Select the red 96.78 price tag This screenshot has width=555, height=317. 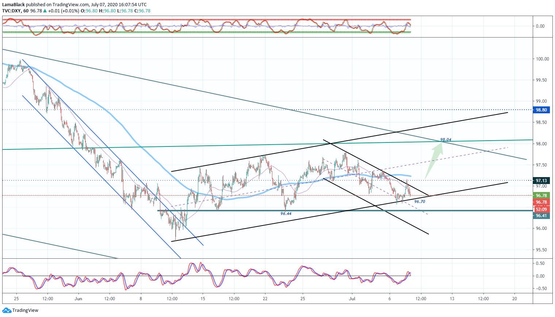pos(541,202)
